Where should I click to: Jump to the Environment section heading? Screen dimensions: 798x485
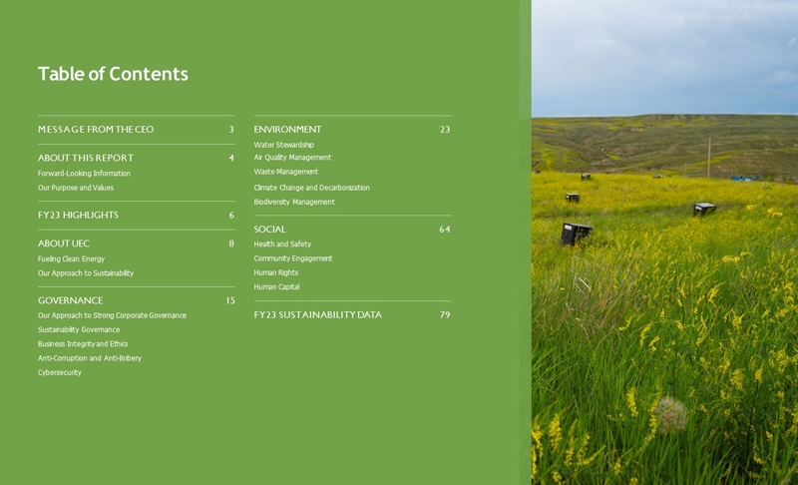pyautogui.click(x=287, y=130)
